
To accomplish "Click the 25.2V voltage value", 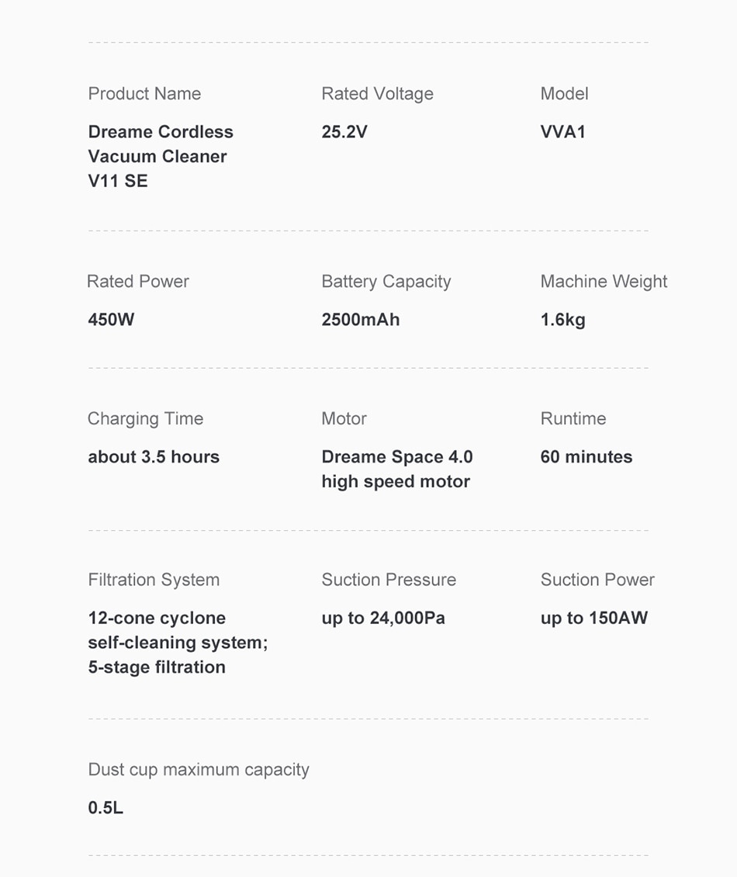I will (x=344, y=132).
